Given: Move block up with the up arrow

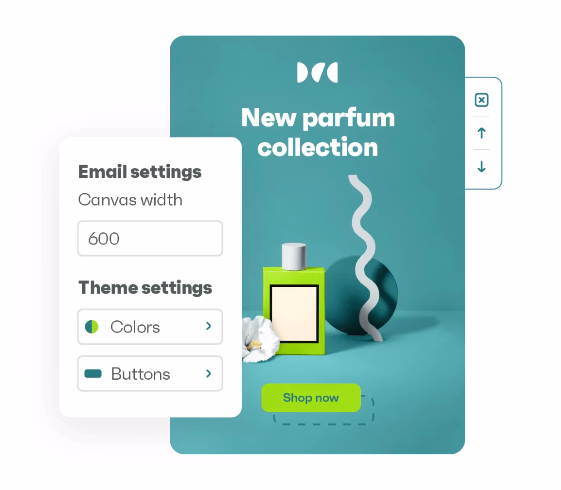Looking at the screenshot, I should [482, 133].
